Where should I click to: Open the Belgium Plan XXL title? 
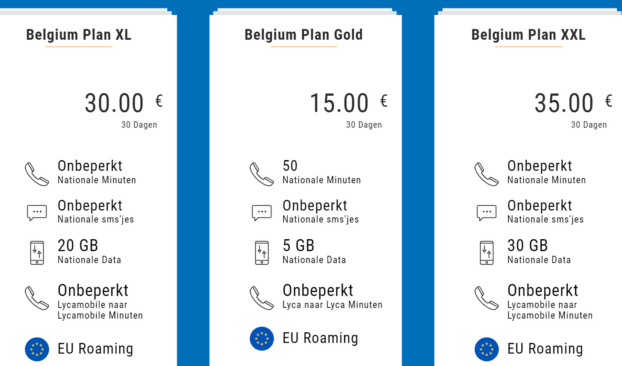coord(528,35)
